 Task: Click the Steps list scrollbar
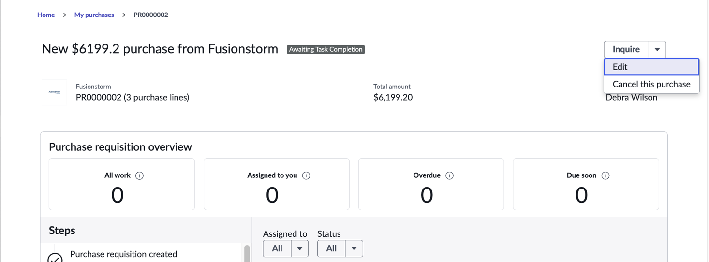[x=247, y=253]
